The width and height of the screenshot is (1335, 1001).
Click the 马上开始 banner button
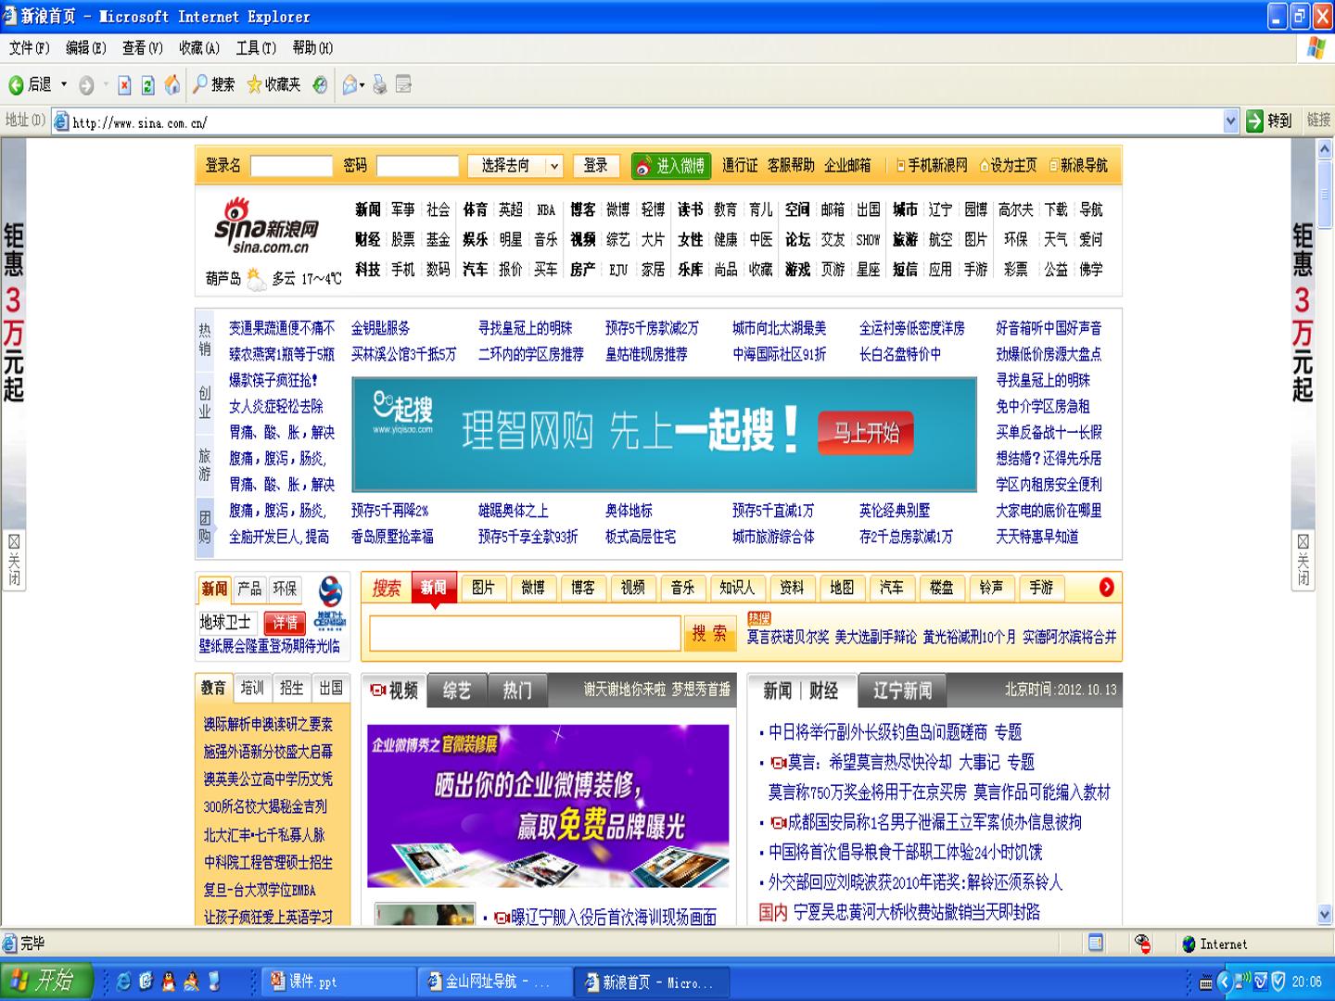tap(866, 433)
